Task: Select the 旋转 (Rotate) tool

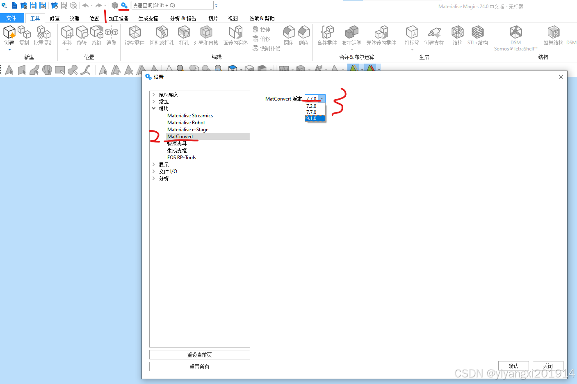Action: pyautogui.click(x=82, y=32)
